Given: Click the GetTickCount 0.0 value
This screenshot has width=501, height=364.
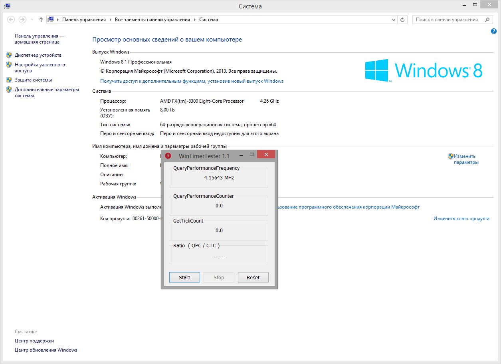Looking at the screenshot, I should click(x=219, y=231).
